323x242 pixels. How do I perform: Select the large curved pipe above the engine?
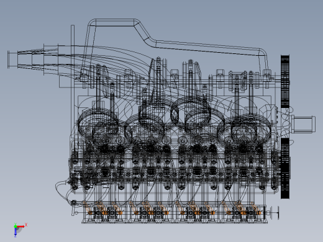click(174, 45)
